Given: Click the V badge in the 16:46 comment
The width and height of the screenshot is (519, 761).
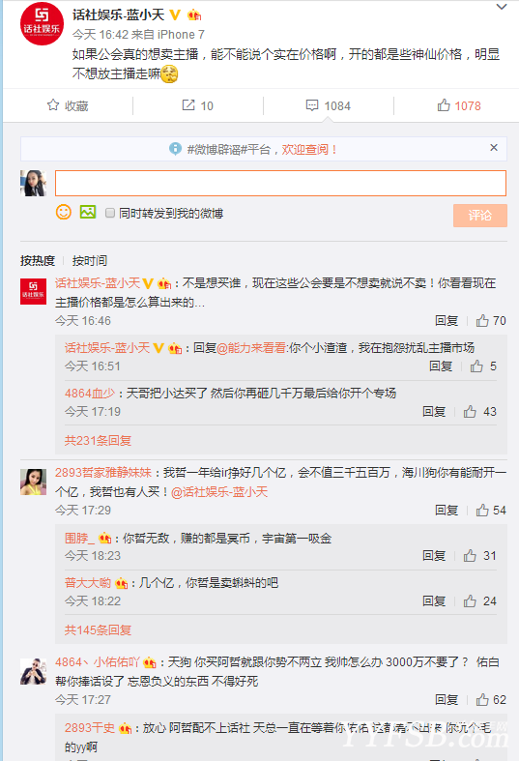Looking at the screenshot, I should click(x=148, y=283).
